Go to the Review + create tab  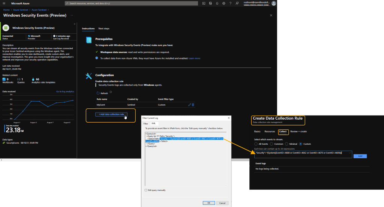click(298, 132)
